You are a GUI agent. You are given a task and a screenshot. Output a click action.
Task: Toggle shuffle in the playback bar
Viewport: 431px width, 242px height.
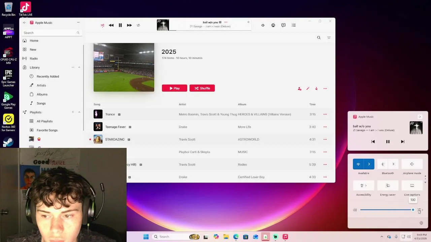[102, 25]
